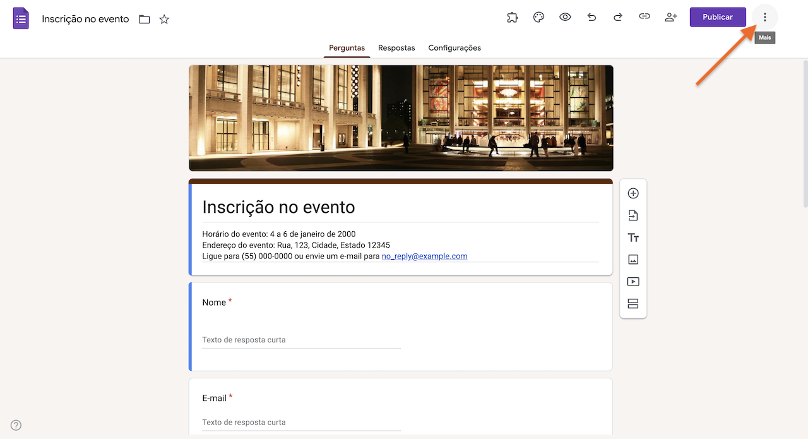
Task: Open the Mais options menu
Action: 764,17
